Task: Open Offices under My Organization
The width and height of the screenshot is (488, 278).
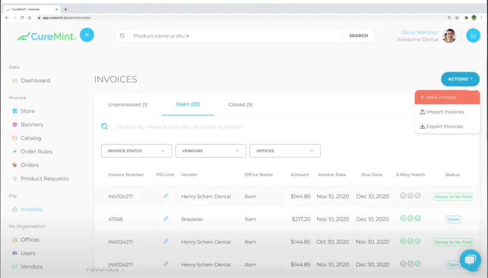Action: [x=30, y=240]
